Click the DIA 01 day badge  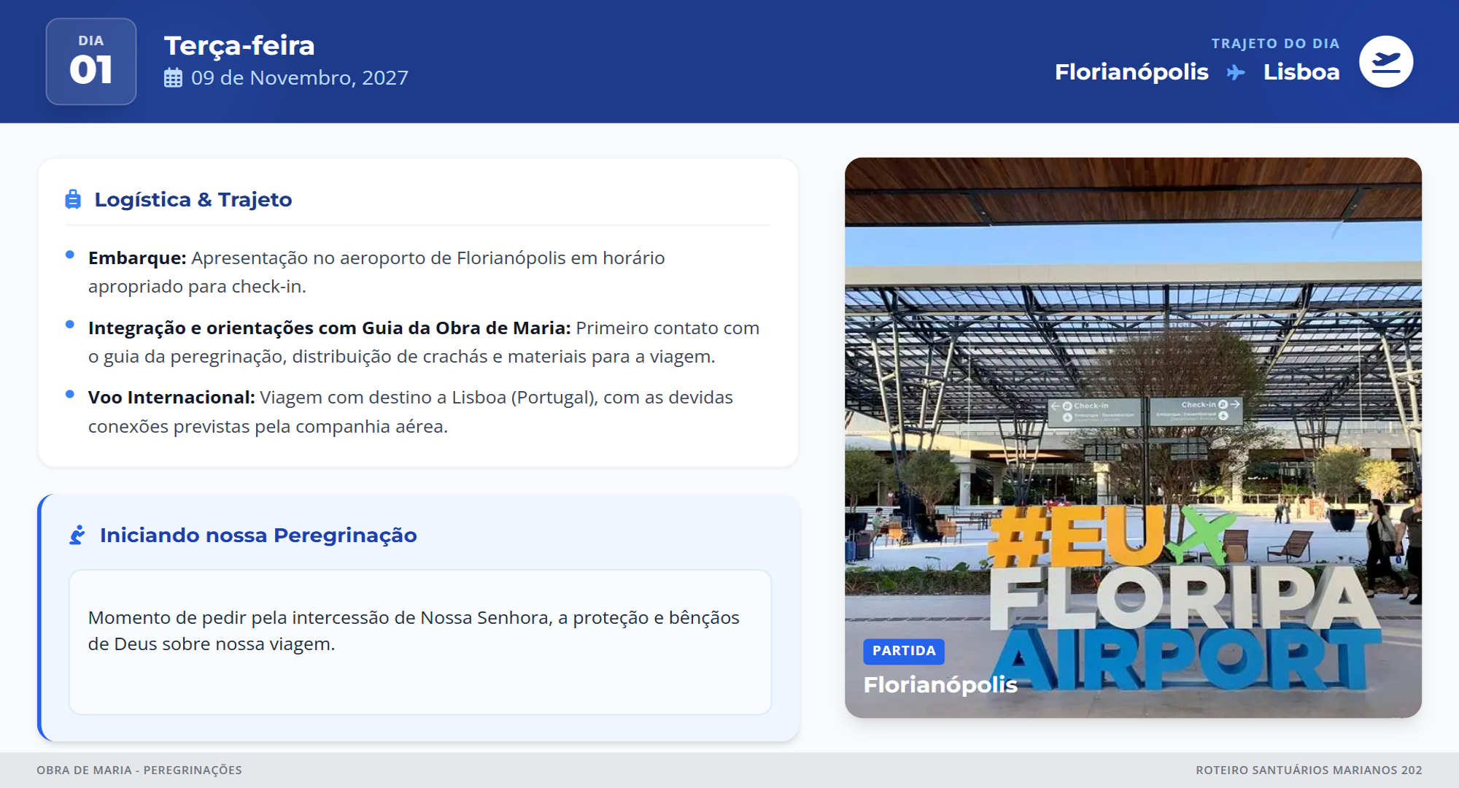pos(91,61)
